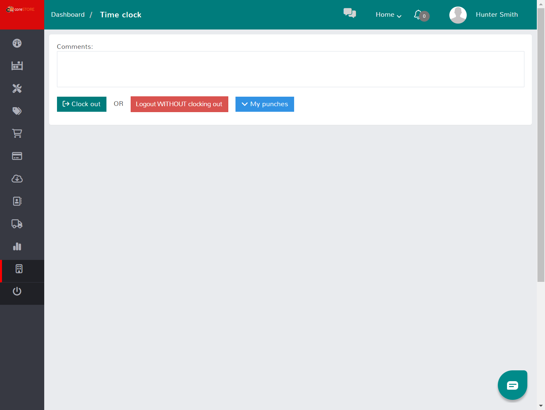Click the scrollbar up arrow

(x=541, y=4)
